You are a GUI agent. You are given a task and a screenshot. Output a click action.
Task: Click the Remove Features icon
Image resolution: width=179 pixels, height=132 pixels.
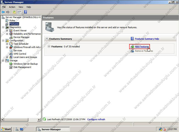[x=132, y=51]
